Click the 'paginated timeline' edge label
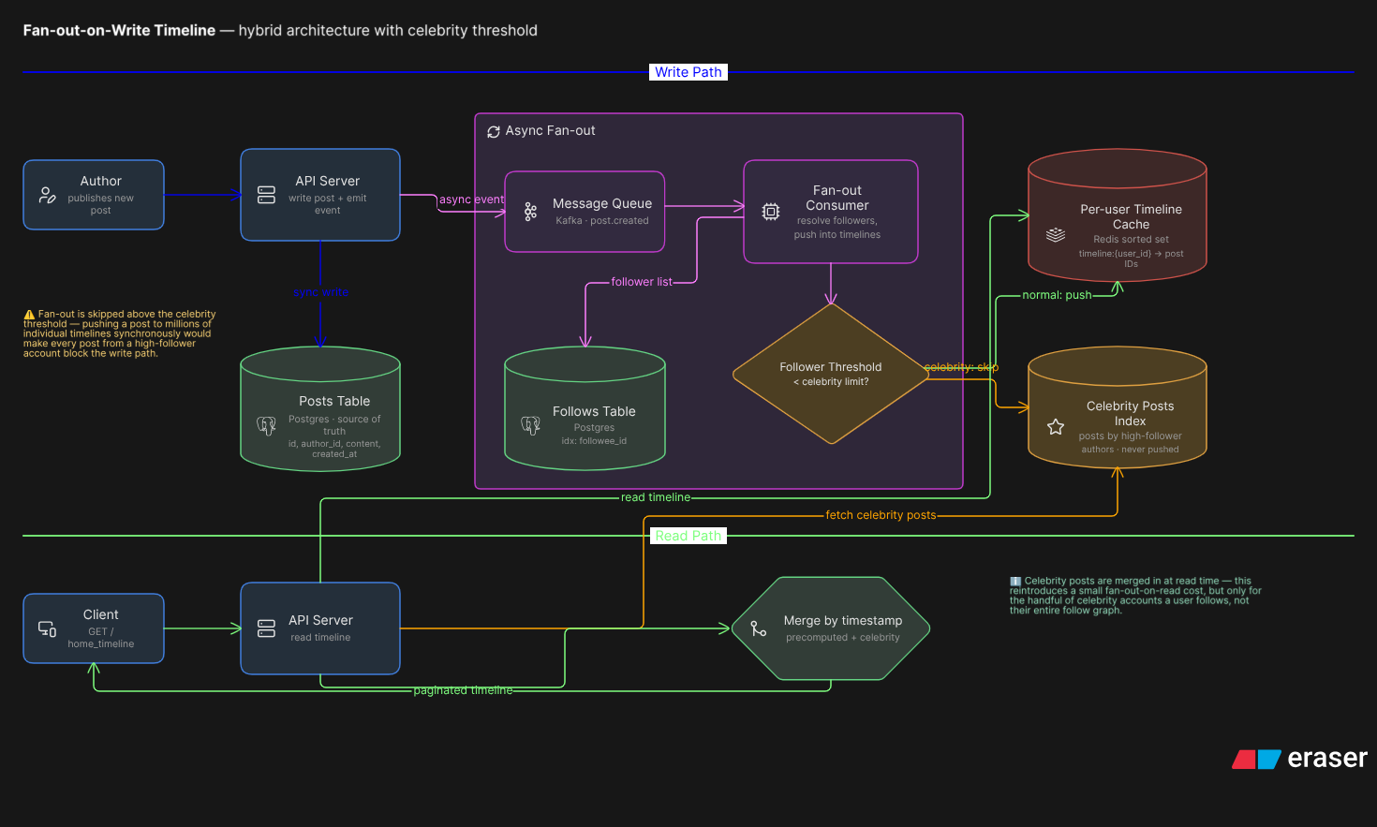 [x=463, y=690]
